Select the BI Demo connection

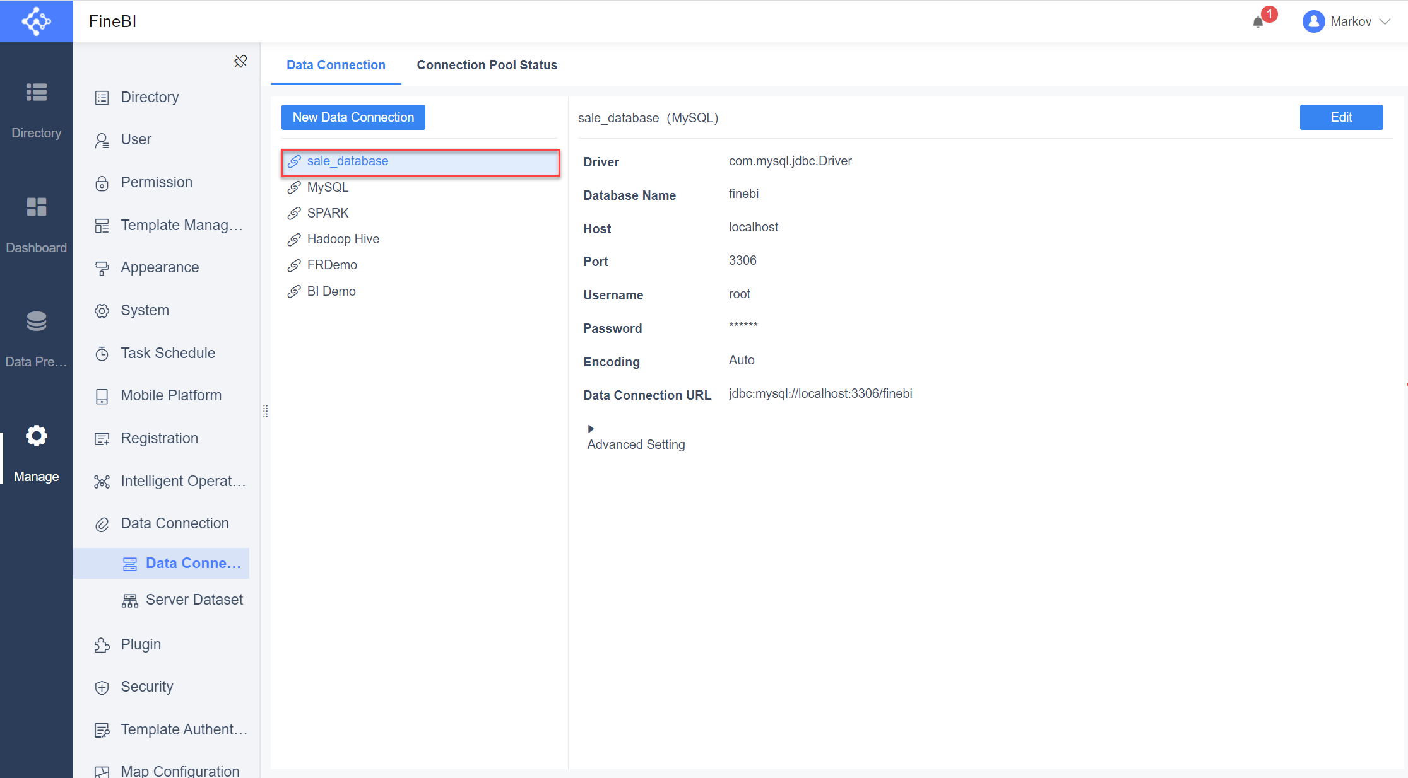click(420, 291)
